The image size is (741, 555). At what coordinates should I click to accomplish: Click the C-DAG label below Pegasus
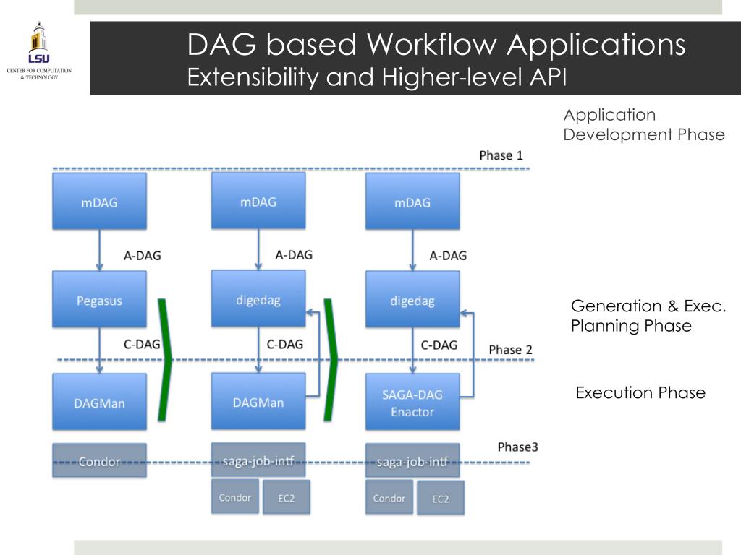(142, 345)
